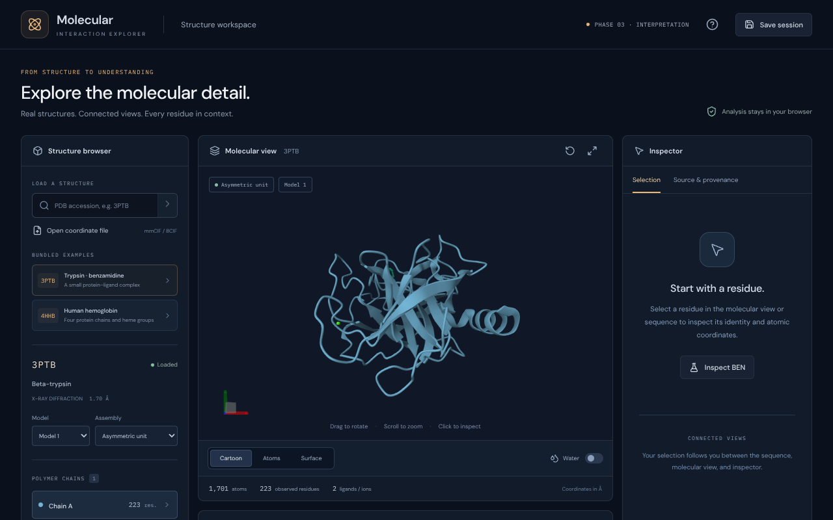Click the Phase 03 Interpretation status
833x520 pixels.
point(638,25)
